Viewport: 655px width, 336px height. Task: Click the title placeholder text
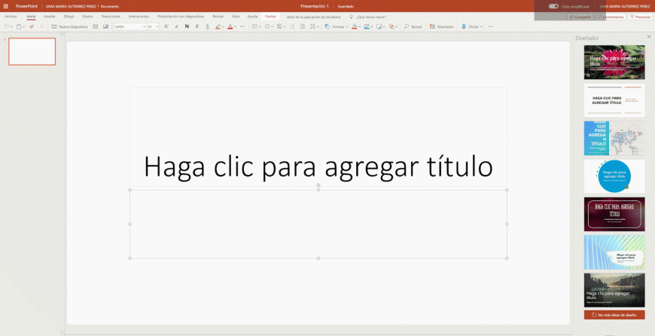click(x=318, y=166)
